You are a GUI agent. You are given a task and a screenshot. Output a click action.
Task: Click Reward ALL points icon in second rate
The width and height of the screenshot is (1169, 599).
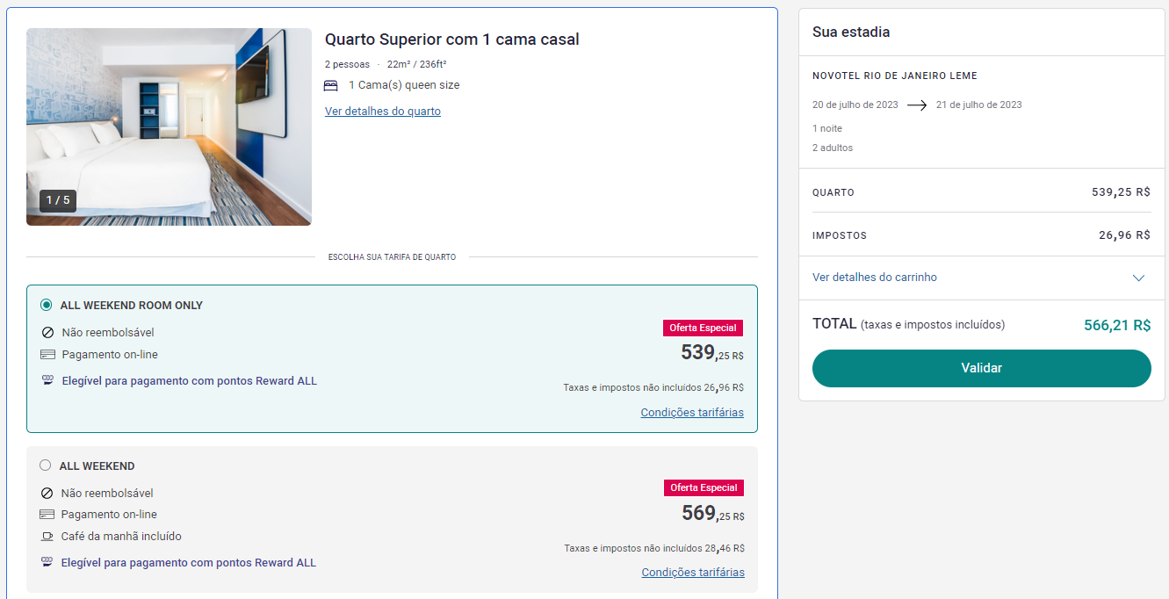point(47,563)
